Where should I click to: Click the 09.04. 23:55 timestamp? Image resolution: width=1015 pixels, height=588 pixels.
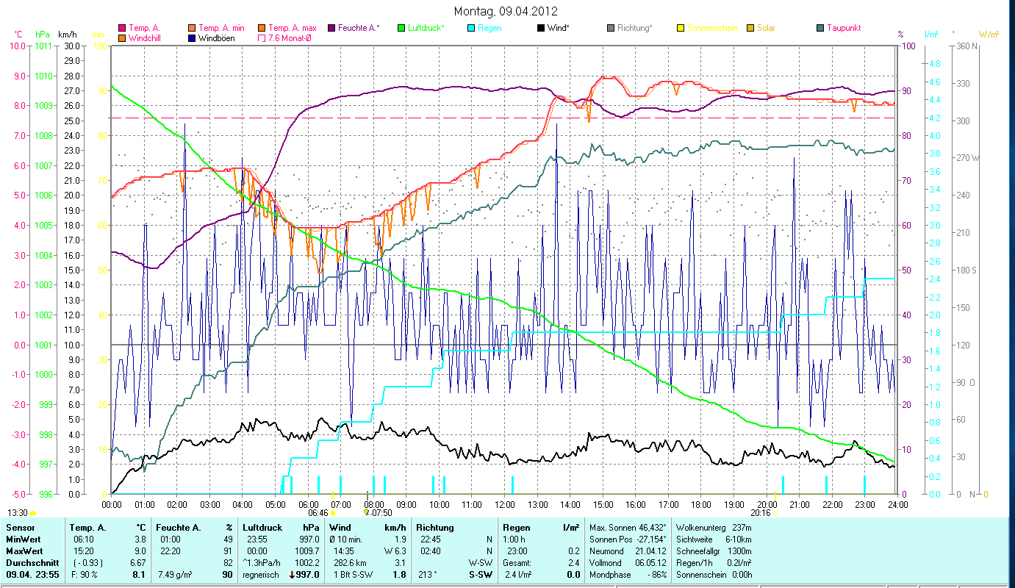33,575
